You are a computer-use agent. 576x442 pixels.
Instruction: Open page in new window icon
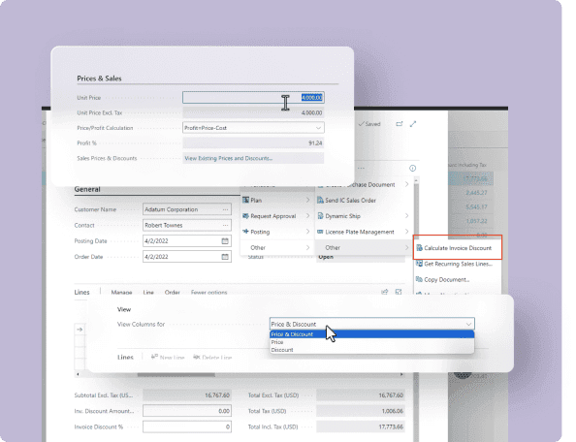(400, 124)
